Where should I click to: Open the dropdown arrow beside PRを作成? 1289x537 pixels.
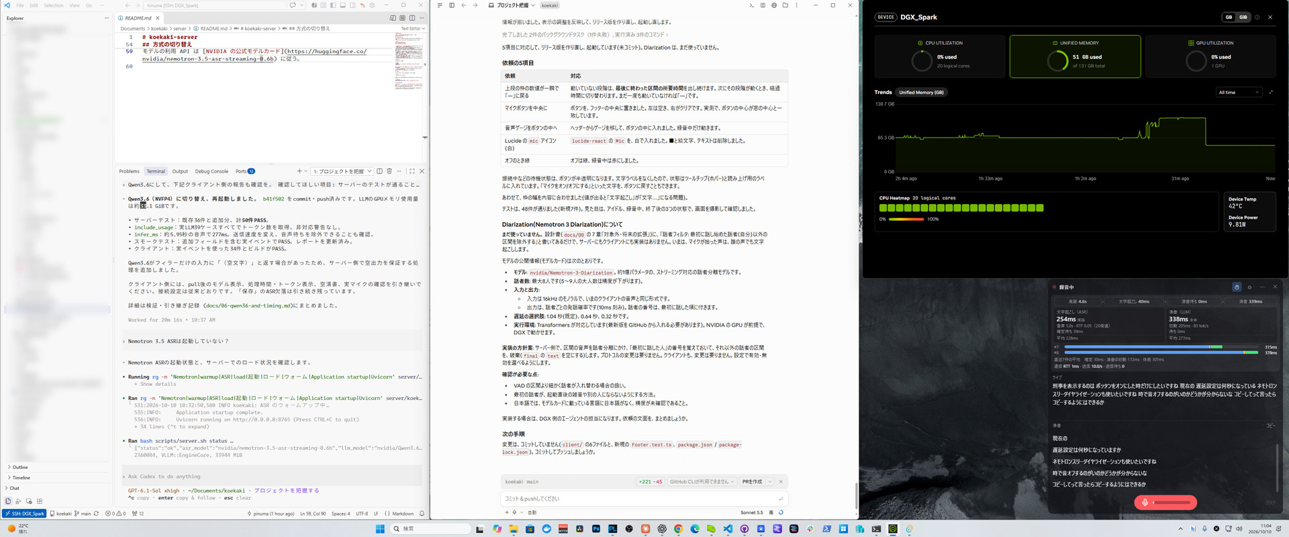tap(770, 482)
